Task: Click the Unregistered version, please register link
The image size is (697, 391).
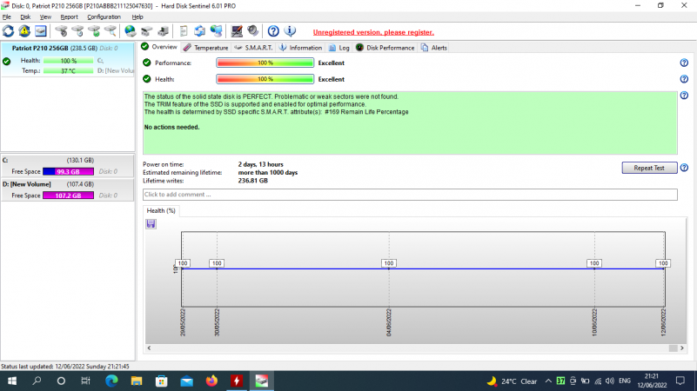Action: [x=373, y=32]
